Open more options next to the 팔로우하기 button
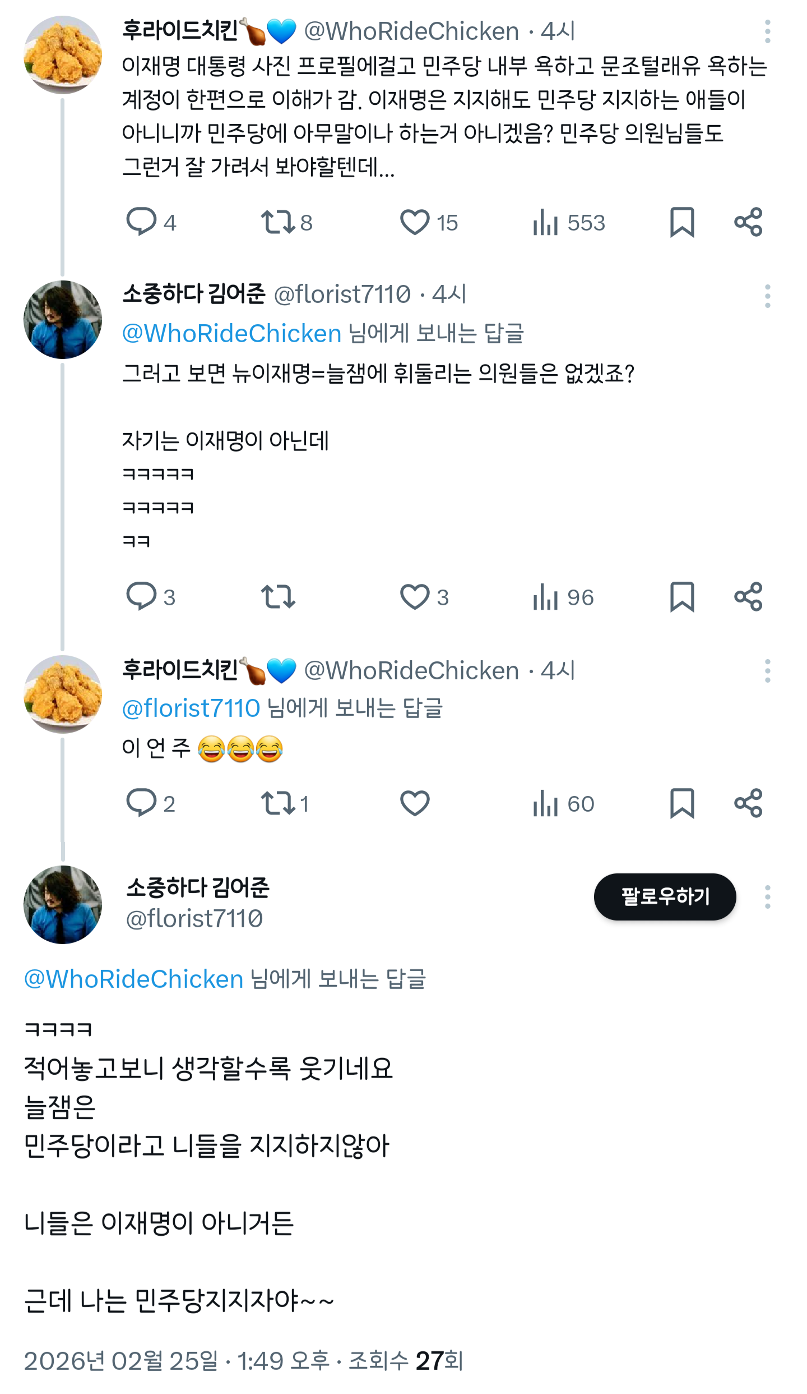 767,897
